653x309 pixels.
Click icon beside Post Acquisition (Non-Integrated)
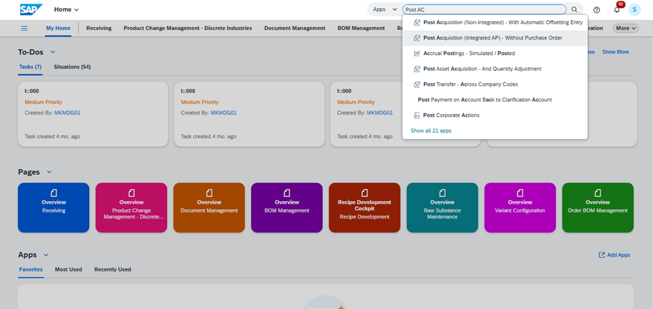(x=417, y=23)
